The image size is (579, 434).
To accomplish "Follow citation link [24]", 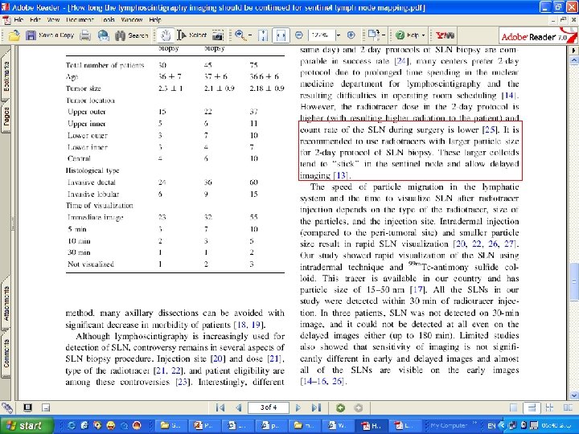I will [x=401, y=61].
